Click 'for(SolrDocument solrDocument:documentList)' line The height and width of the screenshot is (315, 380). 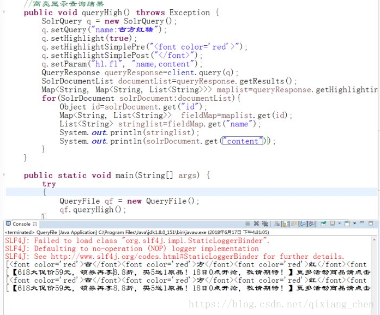tap(141, 98)
